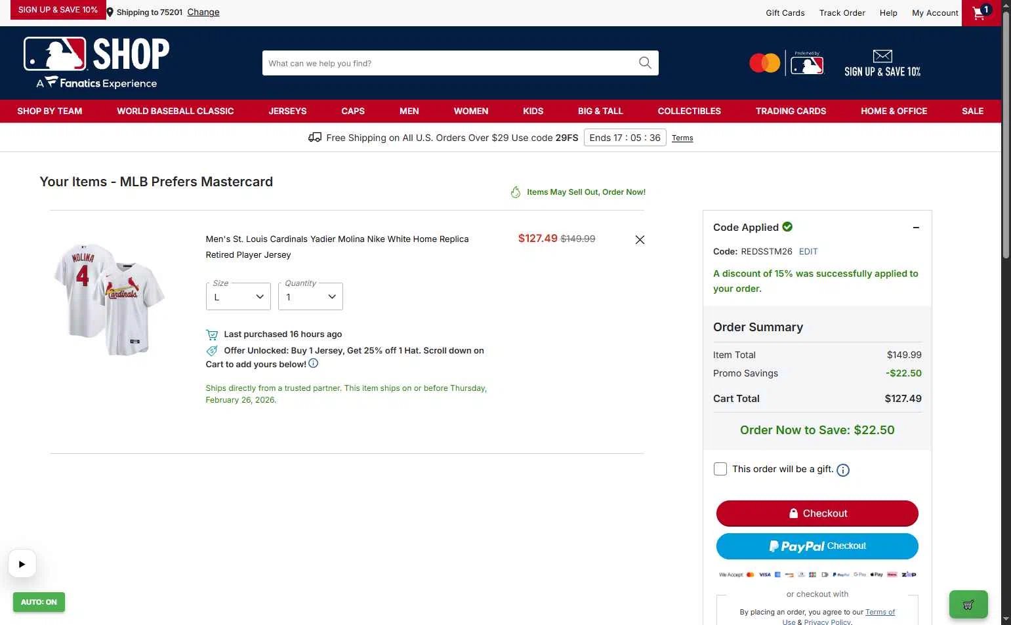Image resolution: width=1011 pixels, height=625 pixels.
Task: Open the shopping cart icon in header
Action: click(x=981, y=12)
